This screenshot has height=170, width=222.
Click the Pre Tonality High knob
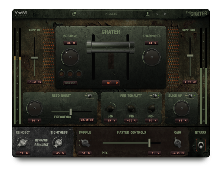[151, 109]
